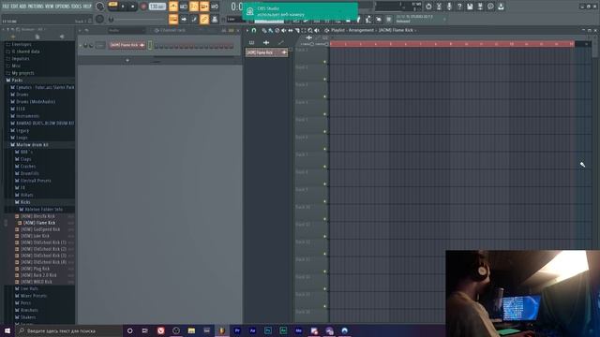600x337 pixels.
Task: Click the undo history circular arrow icon
Action: [428, 7]
